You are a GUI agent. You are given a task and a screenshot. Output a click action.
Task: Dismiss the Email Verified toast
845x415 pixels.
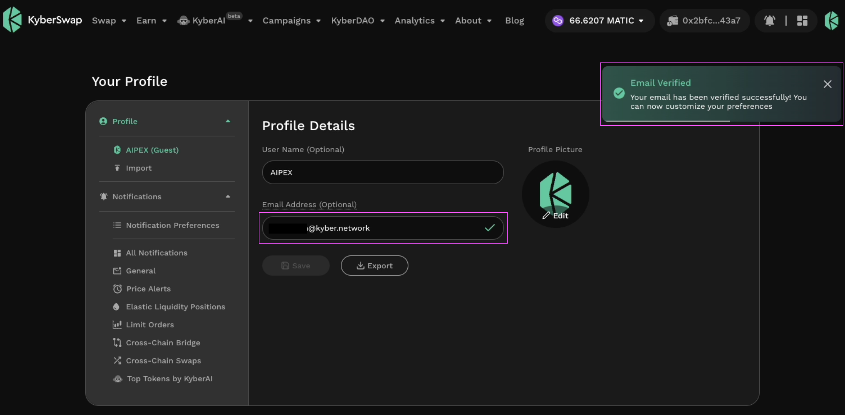pos(827,84)
